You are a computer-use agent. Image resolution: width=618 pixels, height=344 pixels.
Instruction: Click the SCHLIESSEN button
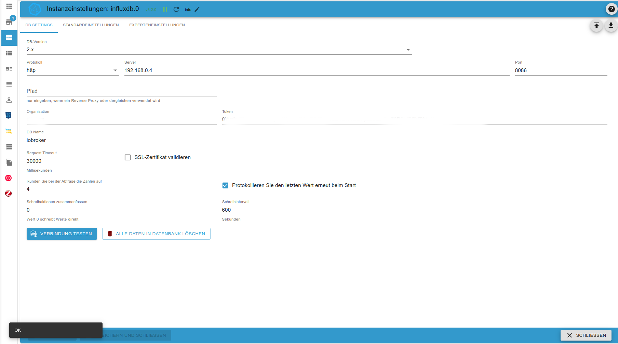point(586,335)
